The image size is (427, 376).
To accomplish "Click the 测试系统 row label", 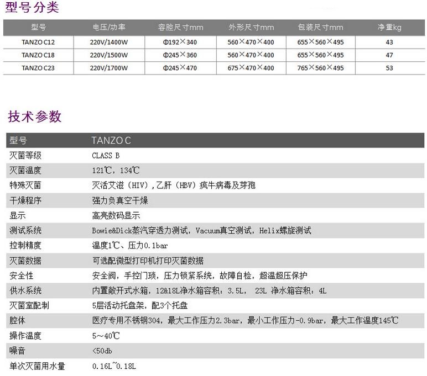I will click(25, 231).
